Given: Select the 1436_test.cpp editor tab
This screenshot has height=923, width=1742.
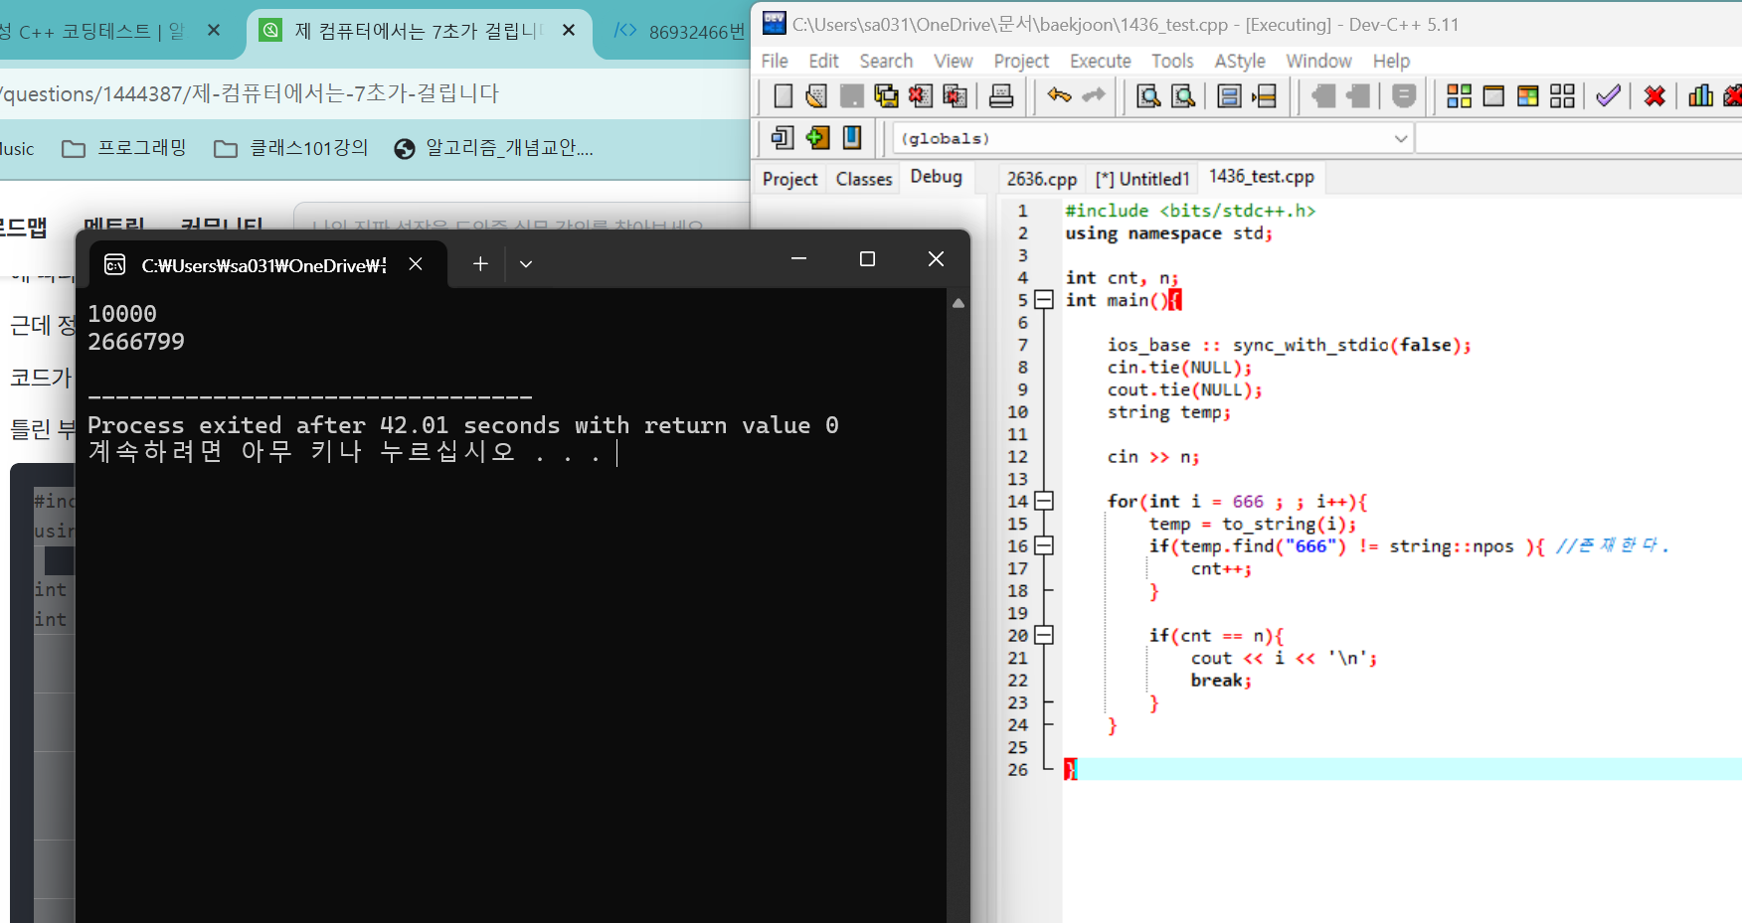Looking at the screenshot, I should tap(1261, 177).
